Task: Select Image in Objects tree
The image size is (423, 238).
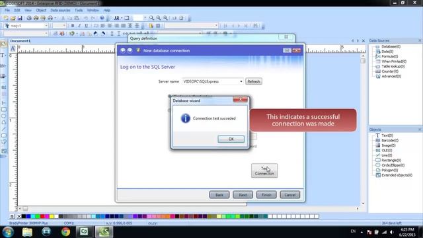Action: click(x=389, y=145)
